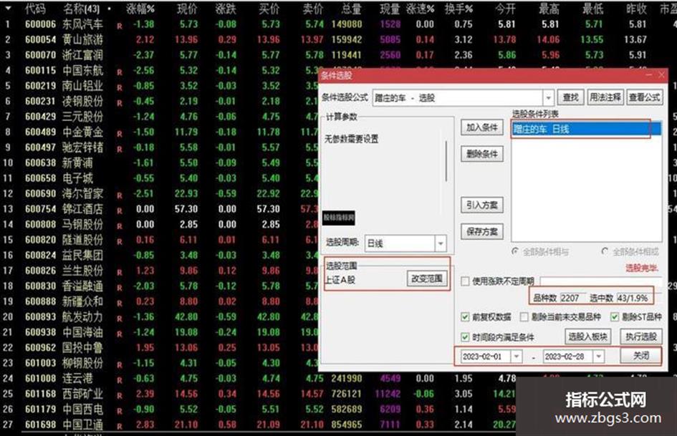677x436 pixels.
Task: Select stock row 中国海油
Action: click(83, 332)
